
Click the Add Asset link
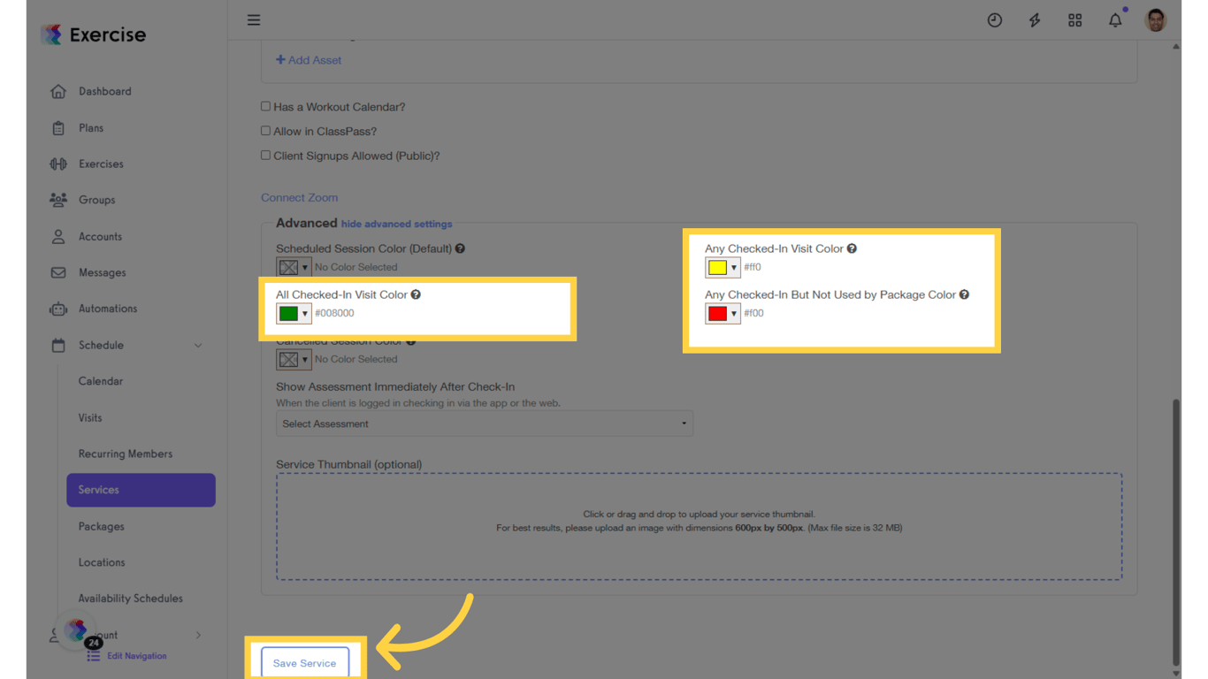tap(309, 60)
